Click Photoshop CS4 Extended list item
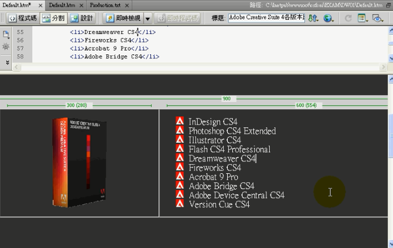The width and height of the screenshot is (393, 248). point(232,131)
